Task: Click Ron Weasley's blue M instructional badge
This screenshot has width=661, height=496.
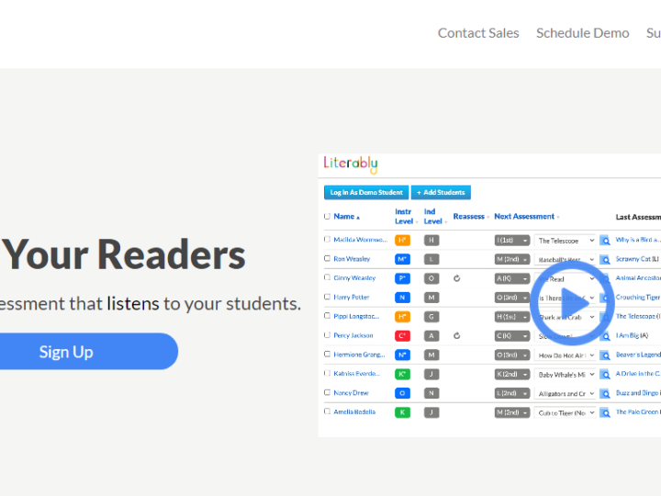Action: tap(402, 259)
